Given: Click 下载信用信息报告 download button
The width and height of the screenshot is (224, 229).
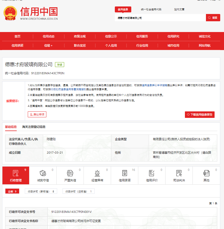Looking at the screenshot, I should click(200, 115).
